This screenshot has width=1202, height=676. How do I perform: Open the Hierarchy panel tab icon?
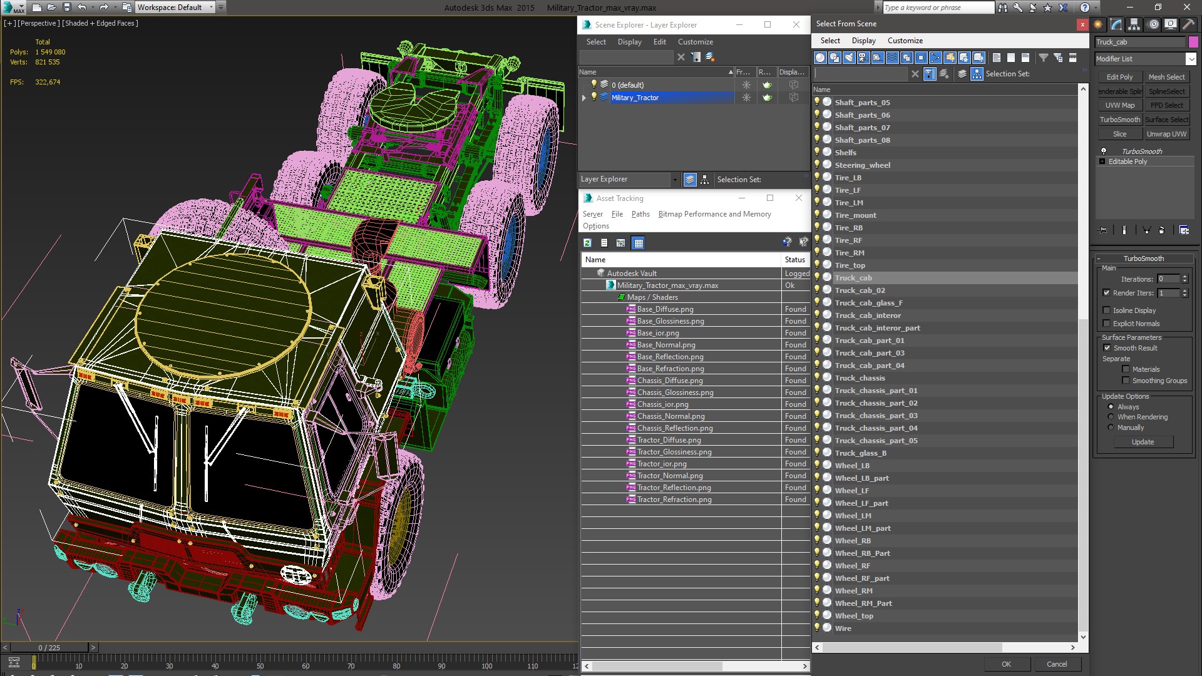(x=1134, y=24)
